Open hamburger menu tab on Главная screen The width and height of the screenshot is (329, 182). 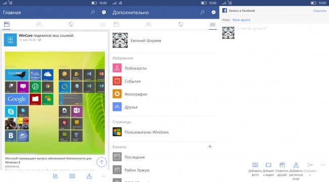(x=103, y=25)
